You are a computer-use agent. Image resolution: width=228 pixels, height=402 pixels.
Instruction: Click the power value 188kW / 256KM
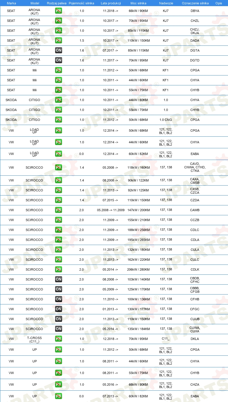click(138, 230)
